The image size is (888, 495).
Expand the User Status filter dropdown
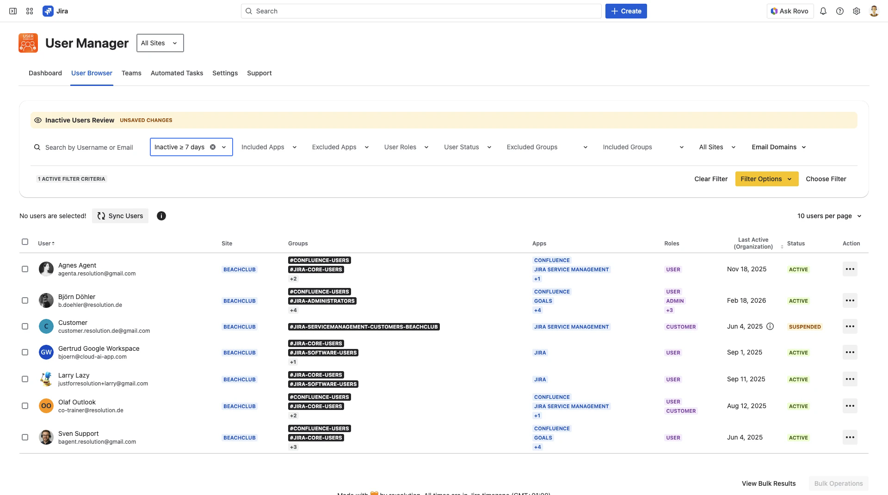(467, 147)
